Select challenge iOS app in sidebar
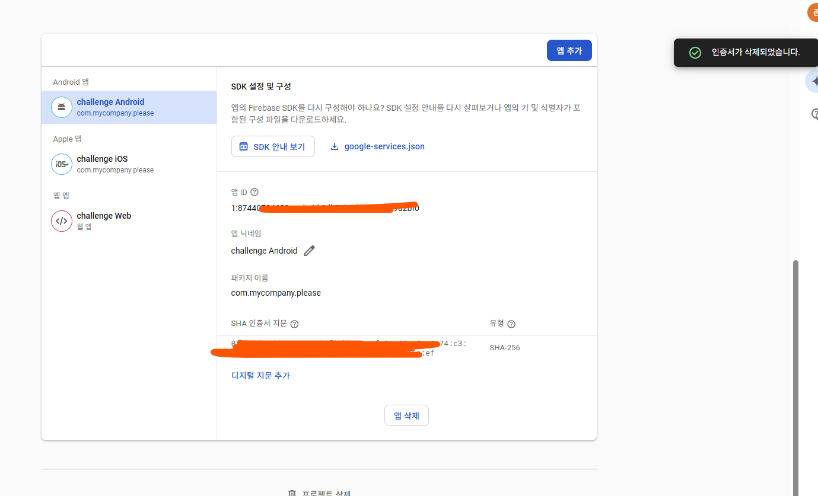818x496 pixels. (x=129, y=164)
